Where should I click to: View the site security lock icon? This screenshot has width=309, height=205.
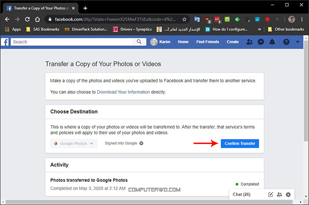[x=50, y=19]
